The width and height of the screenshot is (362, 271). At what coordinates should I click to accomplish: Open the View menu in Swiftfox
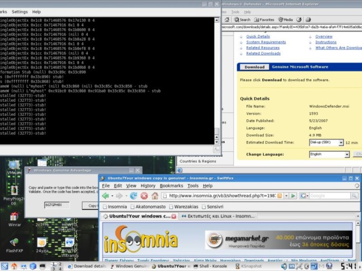click(131, 186)
